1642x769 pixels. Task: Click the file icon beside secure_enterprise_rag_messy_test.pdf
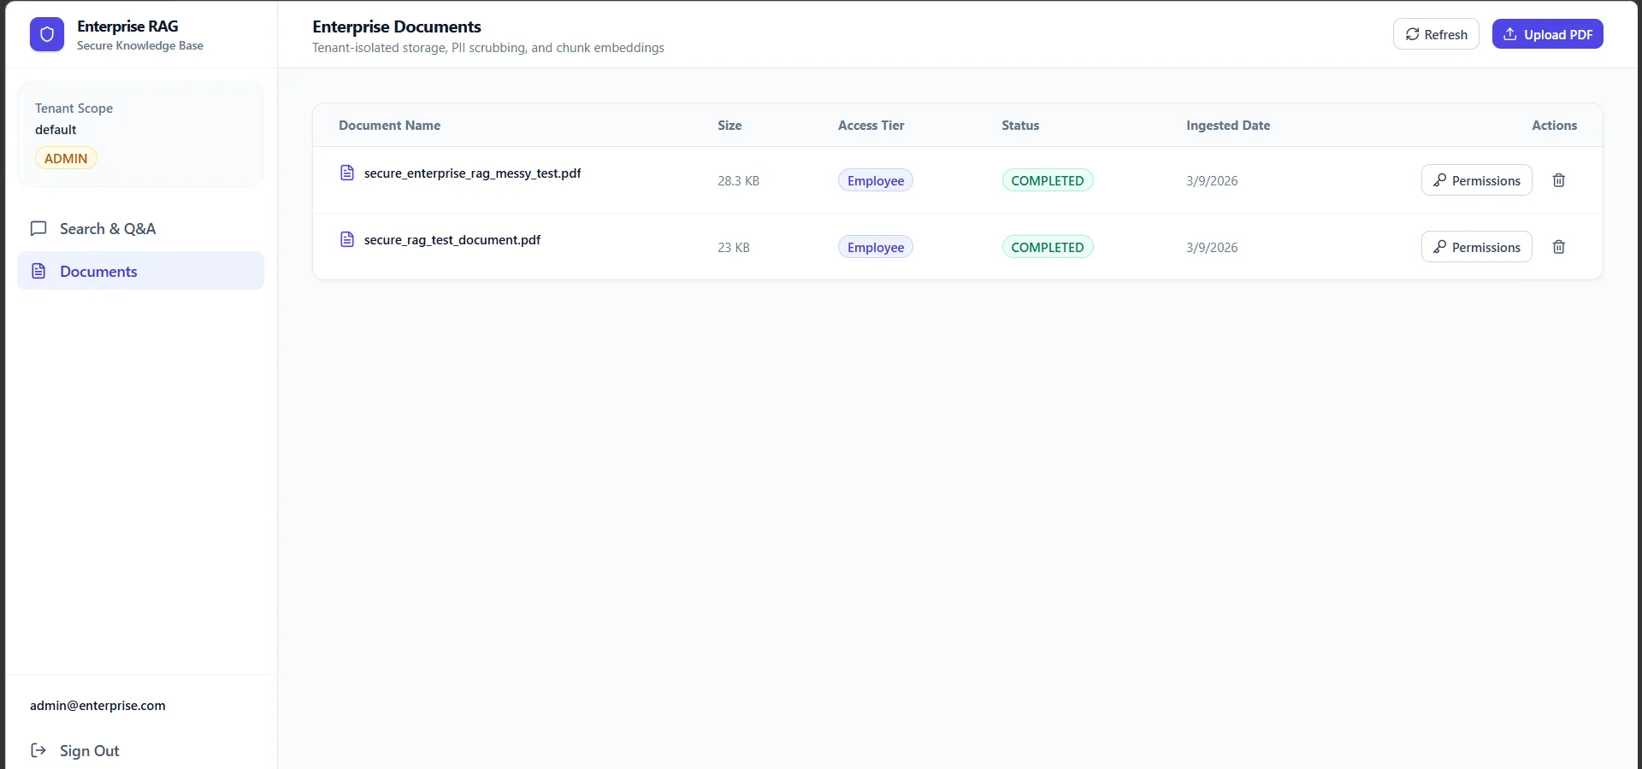coord(347,173)
